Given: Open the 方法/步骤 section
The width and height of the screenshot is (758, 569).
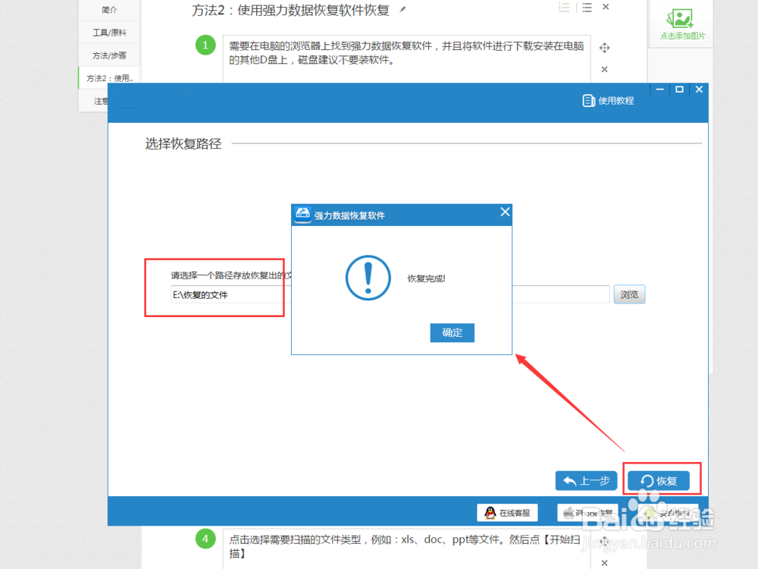Looking at the screenshot, I should click(108, 55).
